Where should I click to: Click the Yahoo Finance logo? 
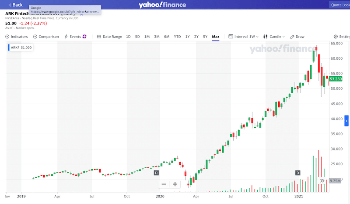(162, 5)
